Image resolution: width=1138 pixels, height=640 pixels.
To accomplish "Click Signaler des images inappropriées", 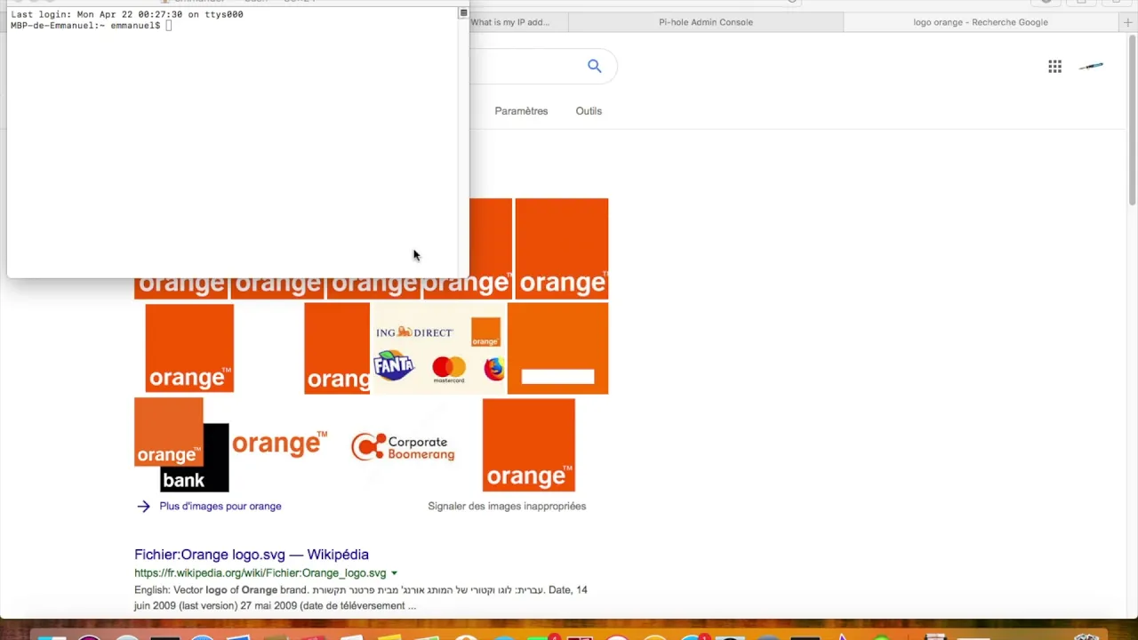I will (x=507, y=506).
